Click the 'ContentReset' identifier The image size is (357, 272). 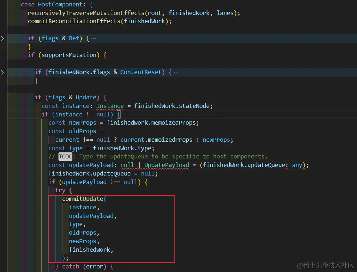pos(141,72)
